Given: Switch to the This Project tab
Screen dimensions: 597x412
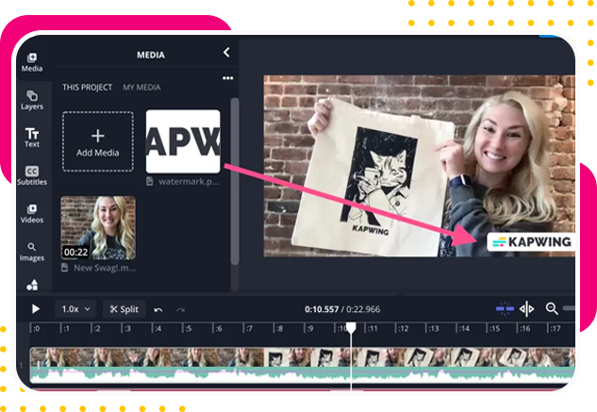Looking at the screenshot, I should (87, 87).
